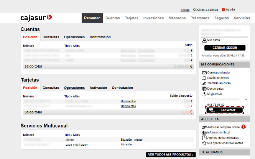Viewport: 255px width, 159px height.
Task: Click the Mis operaciones frecuentes star icon
Action: point(204,143)
